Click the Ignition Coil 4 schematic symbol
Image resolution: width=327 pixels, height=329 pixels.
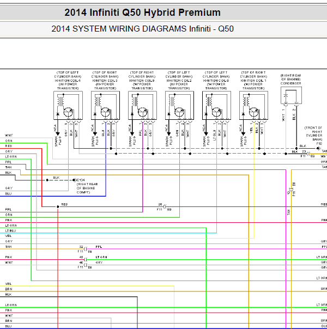pos(68,105)
